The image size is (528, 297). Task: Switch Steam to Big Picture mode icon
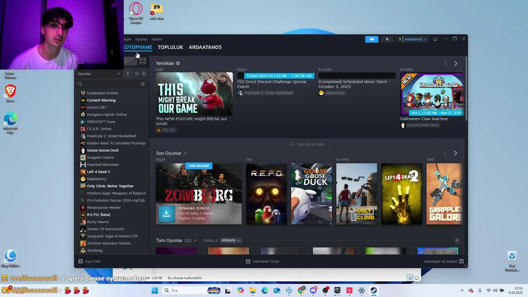coord(435,39)
